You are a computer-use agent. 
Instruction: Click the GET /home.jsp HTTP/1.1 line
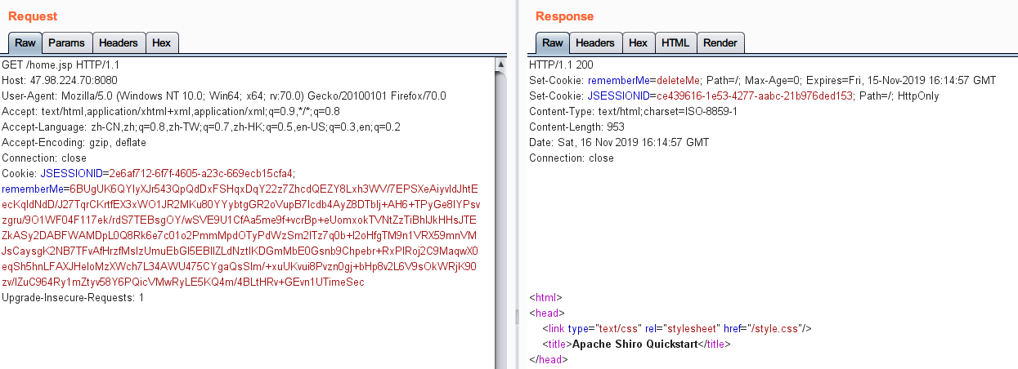click(61, 64)
